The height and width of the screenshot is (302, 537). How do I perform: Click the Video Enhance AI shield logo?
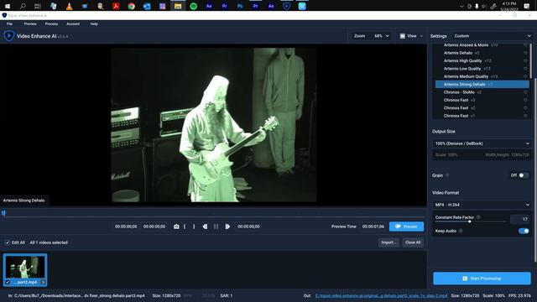tap(9, 35)
